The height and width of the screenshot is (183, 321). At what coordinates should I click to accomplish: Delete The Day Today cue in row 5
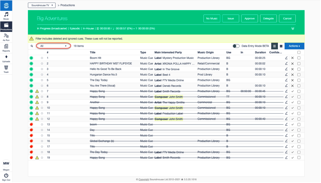292,80
